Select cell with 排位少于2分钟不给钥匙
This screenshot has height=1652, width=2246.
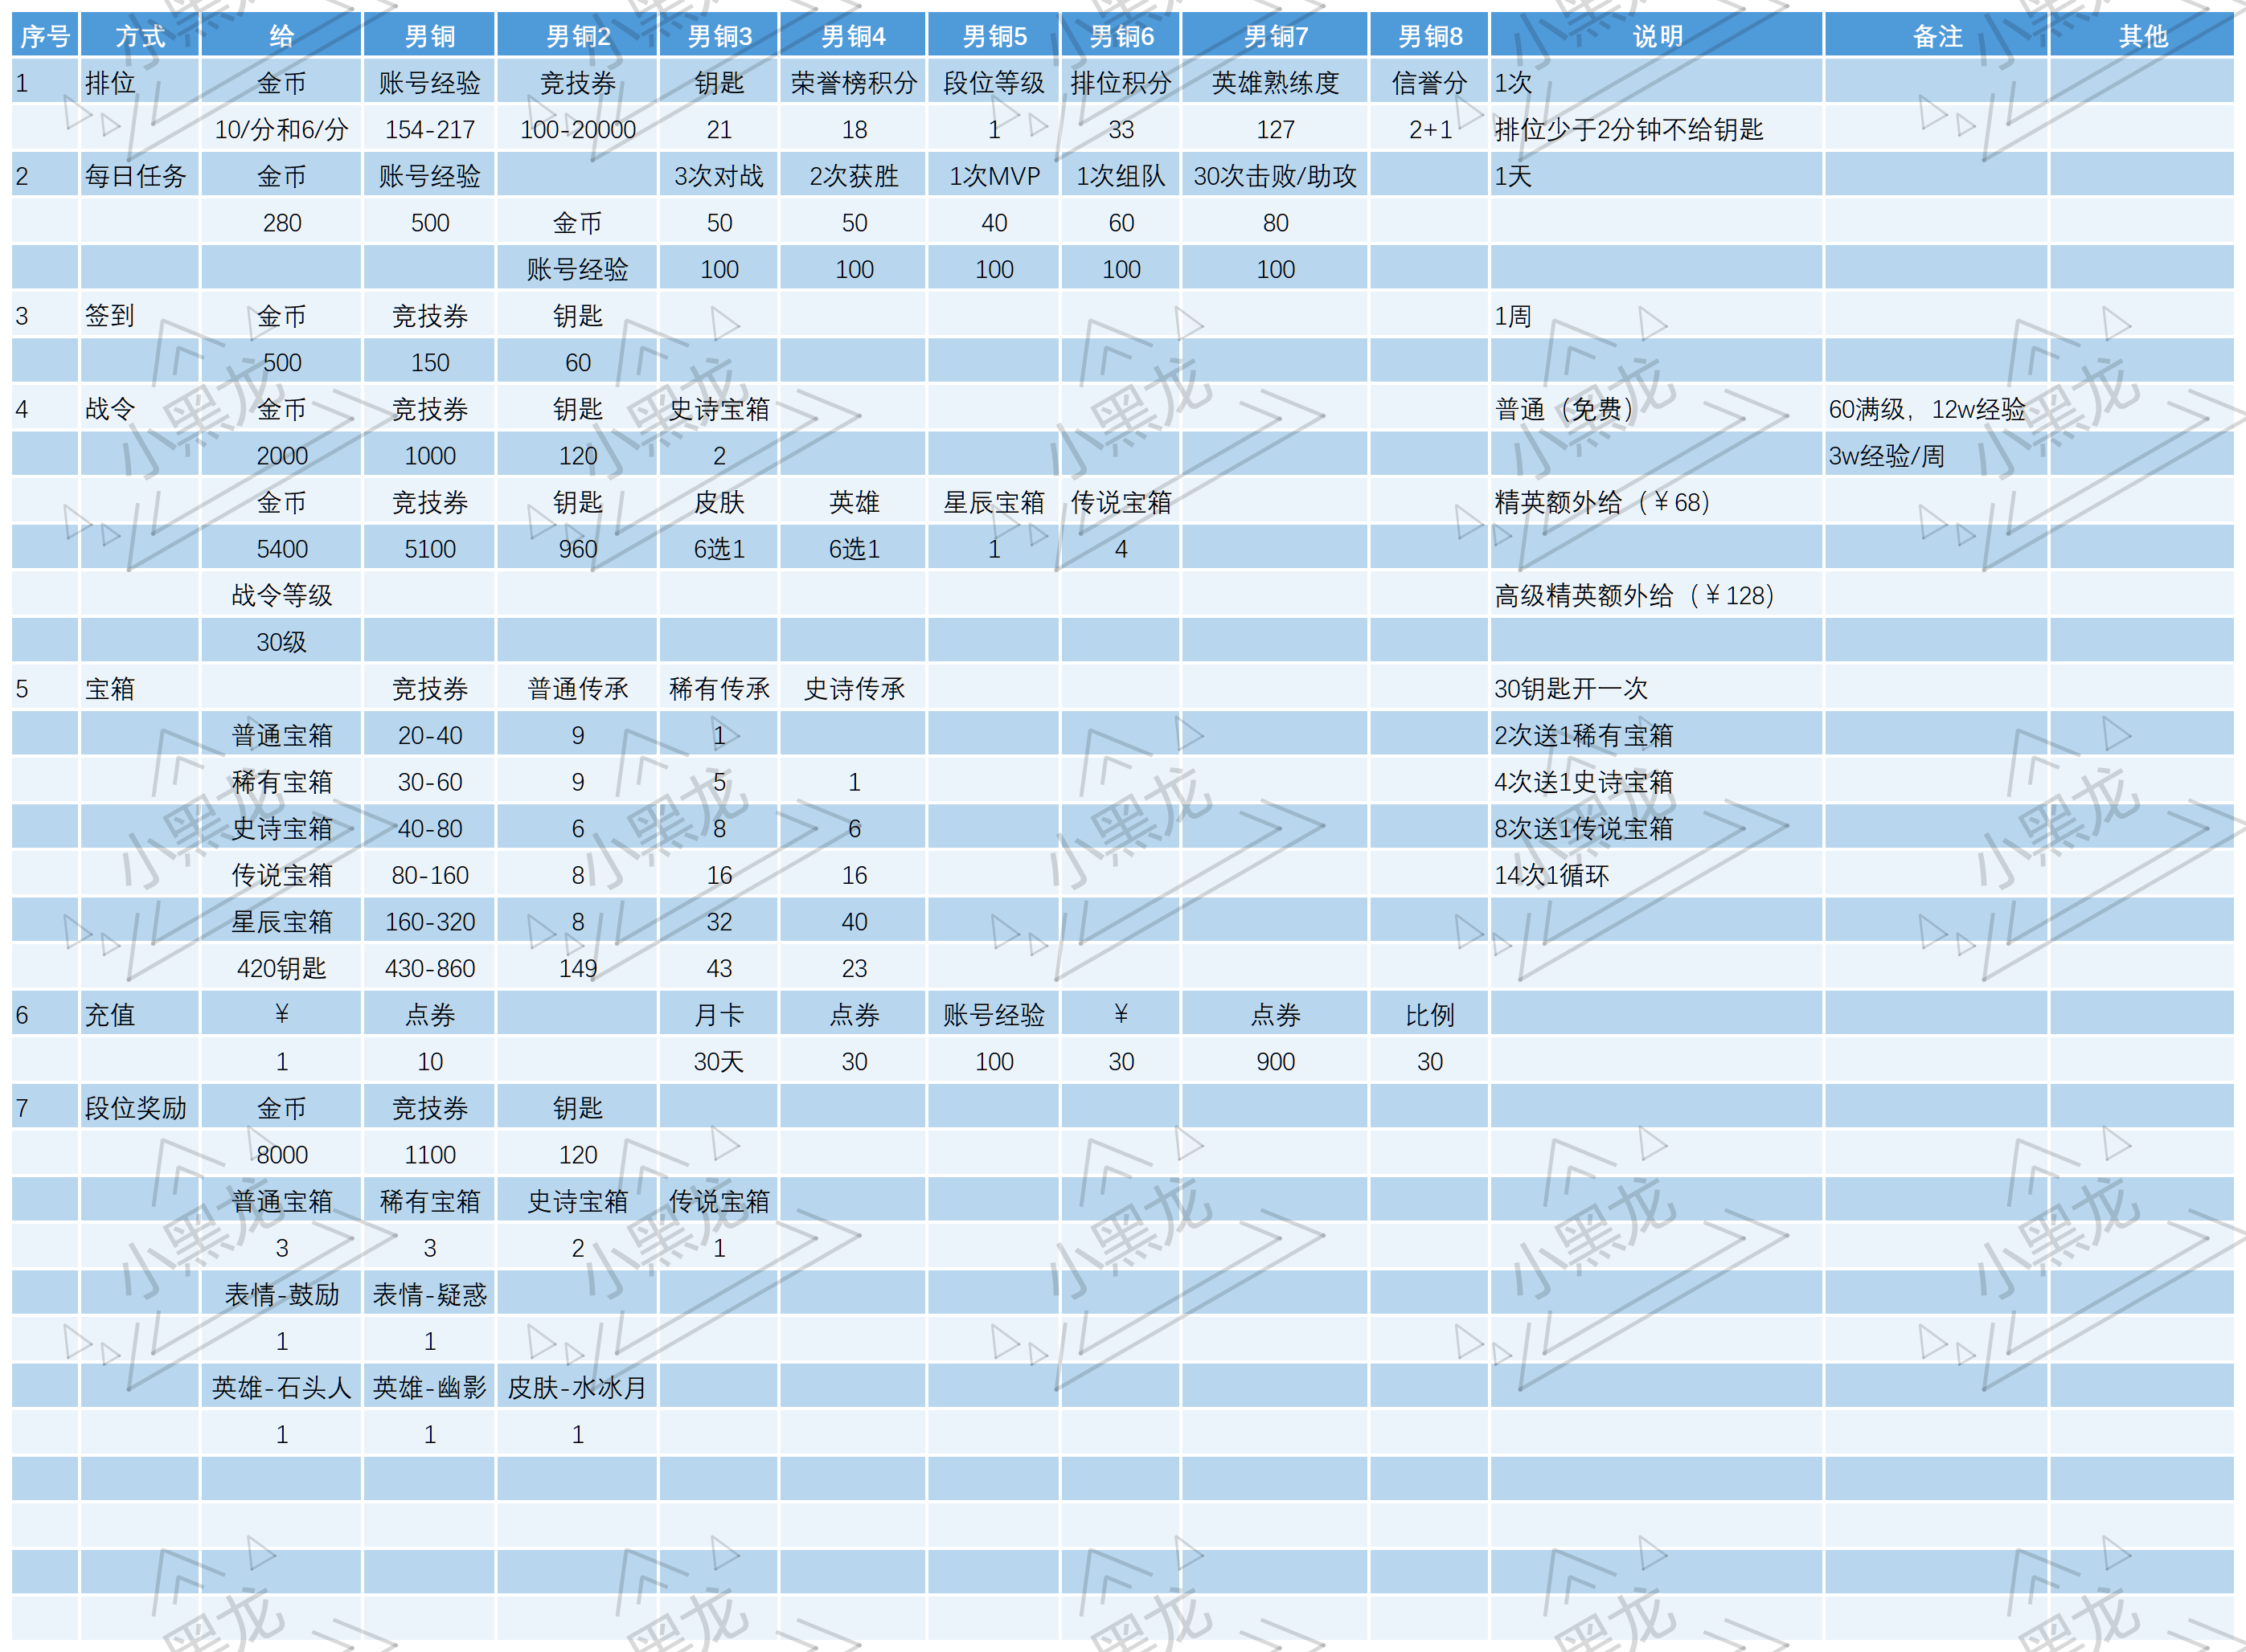point(1628,130)
